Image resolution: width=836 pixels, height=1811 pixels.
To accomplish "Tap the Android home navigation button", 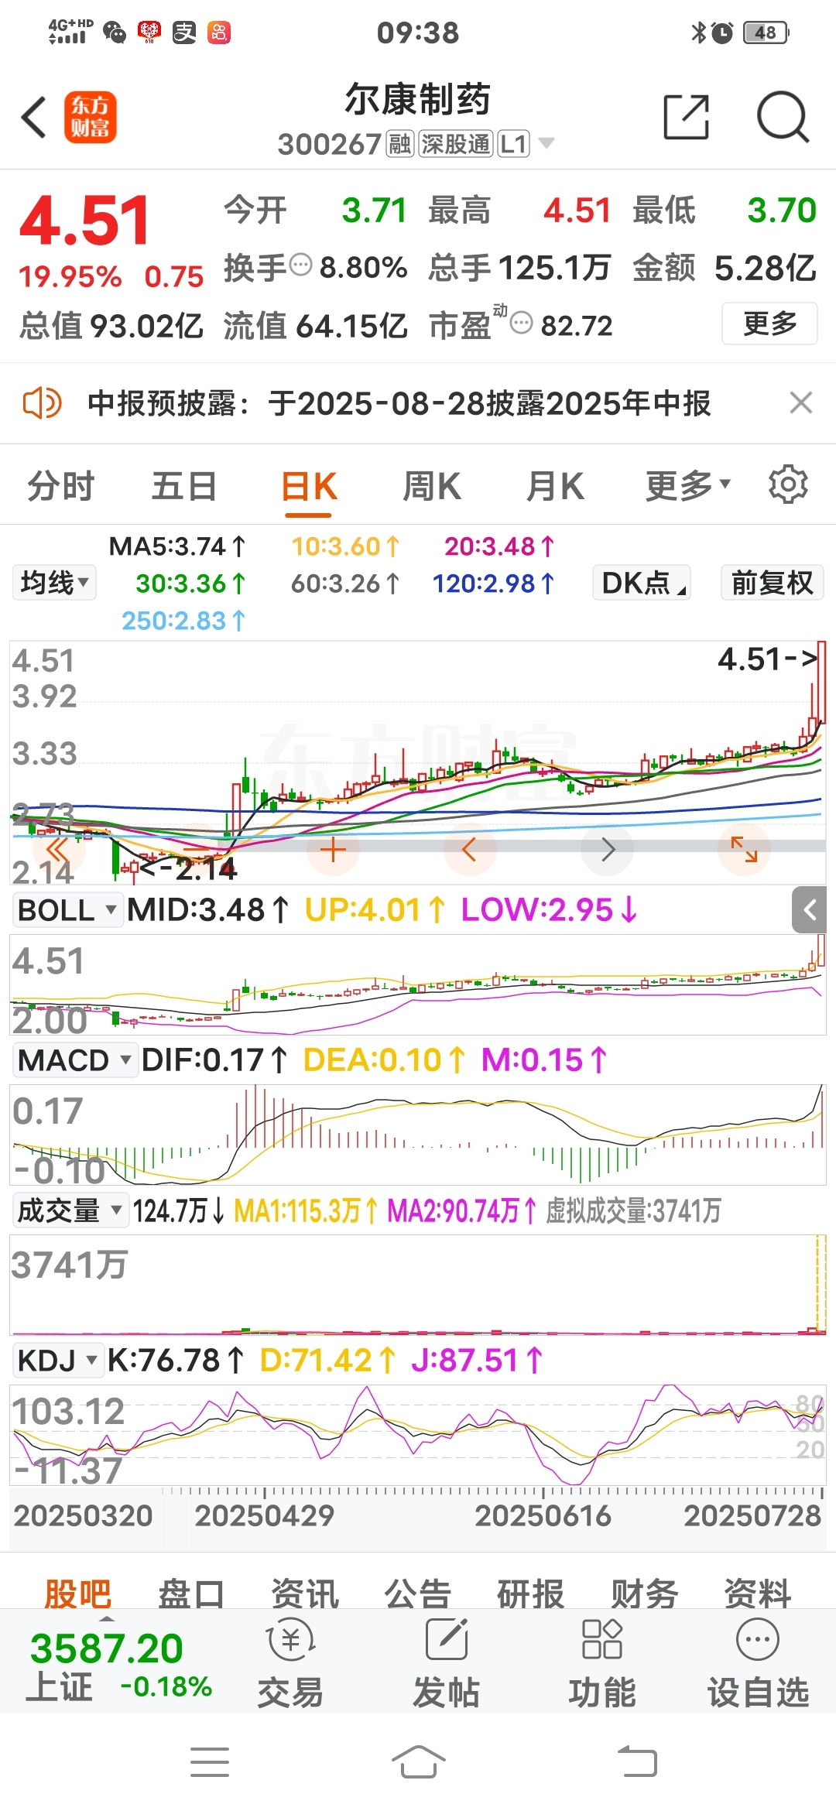I will pyautogui.click(x=418, y=1762).
